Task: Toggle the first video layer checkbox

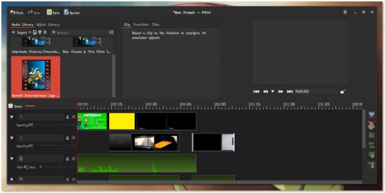Action: [x=73, y=117]
